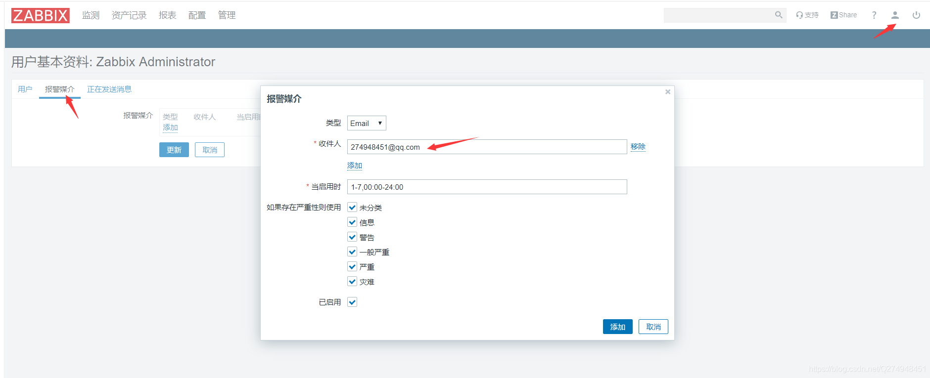Switch to the 报警媒介 tab
The width and height of the screenshot is (930, 378).
pos(59,89)
